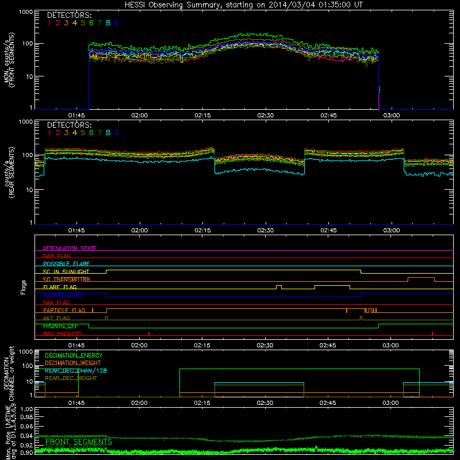Viewport: 460px width, 460px height.
Task: Click the BAD_PACKETS spike near 02:02
Action: 149,333
